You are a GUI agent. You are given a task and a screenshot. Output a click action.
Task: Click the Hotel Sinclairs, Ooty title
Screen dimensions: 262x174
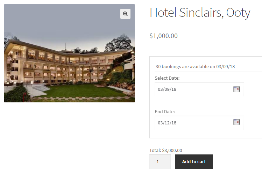(x=200, y=13)
